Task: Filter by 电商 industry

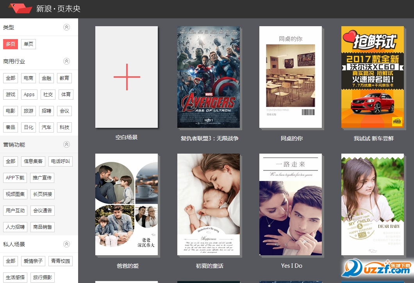Action: tap(29, 78)
